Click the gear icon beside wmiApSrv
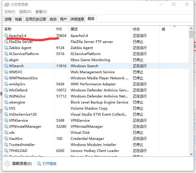The height and width of the screenshot is (173, 196). click(x=6, y=84)
